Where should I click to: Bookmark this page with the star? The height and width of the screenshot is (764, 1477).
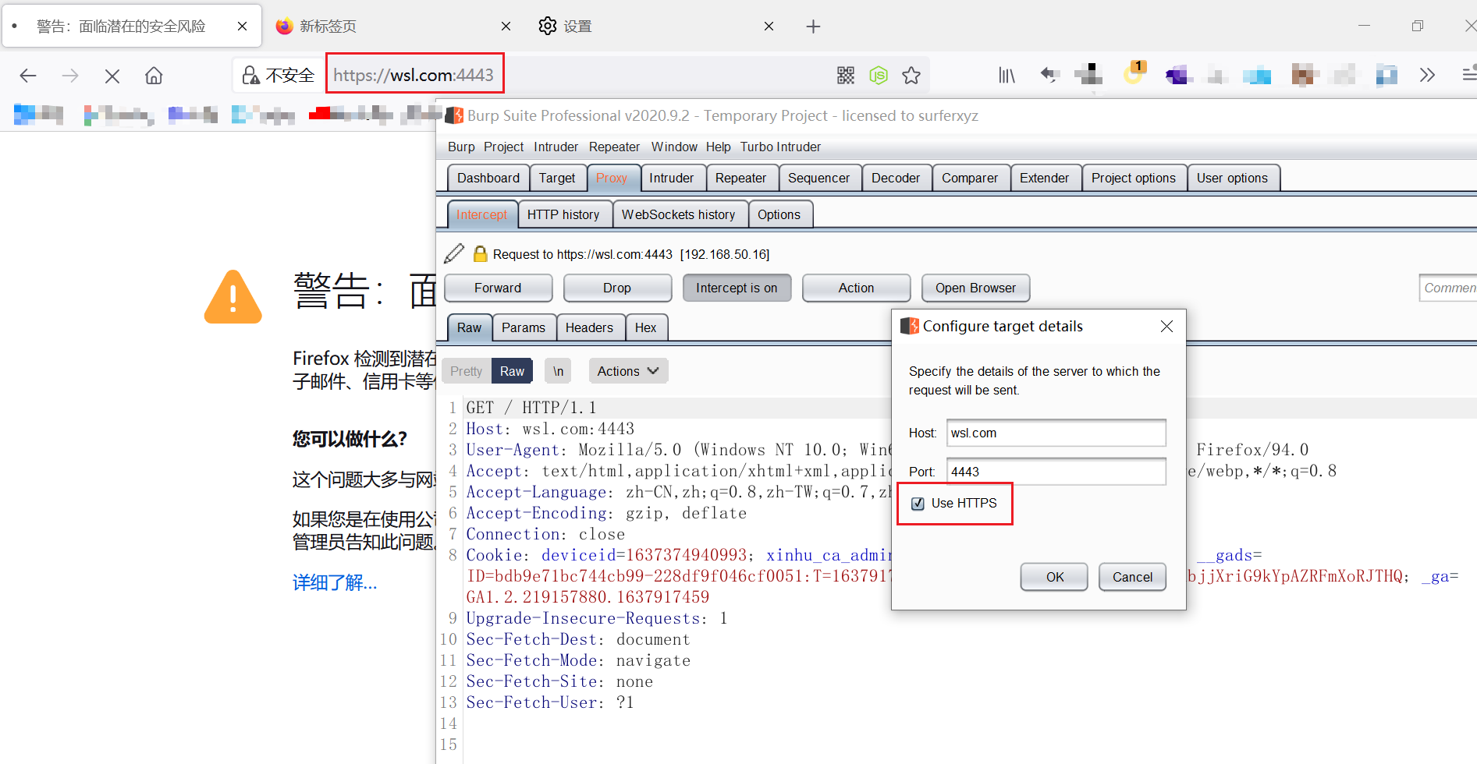pos(911,76)
